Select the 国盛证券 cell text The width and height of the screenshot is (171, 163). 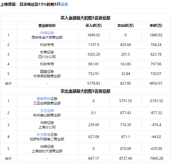47,72
